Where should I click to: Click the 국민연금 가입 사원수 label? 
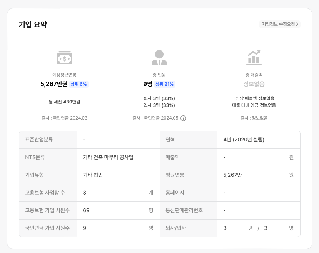(47, 228)
